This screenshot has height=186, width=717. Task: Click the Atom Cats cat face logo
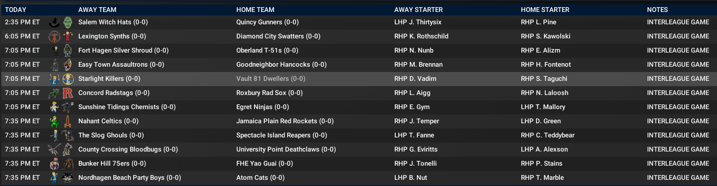click(x=68, y=178)
